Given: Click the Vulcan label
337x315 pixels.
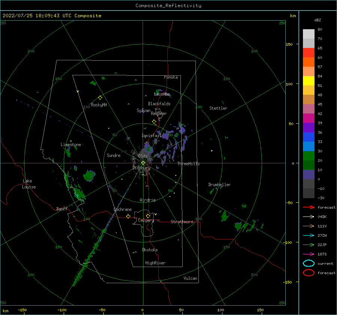Looking at the screenshot, I should pyautogui.click(x=191, y=278).
